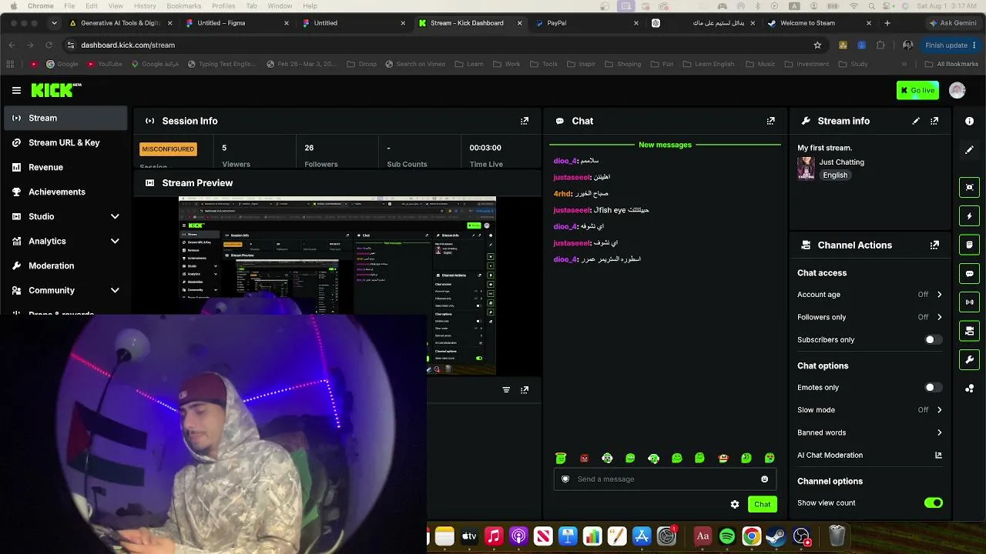Click the Kick logo
986x554 pixels.
tap(56, 90)
